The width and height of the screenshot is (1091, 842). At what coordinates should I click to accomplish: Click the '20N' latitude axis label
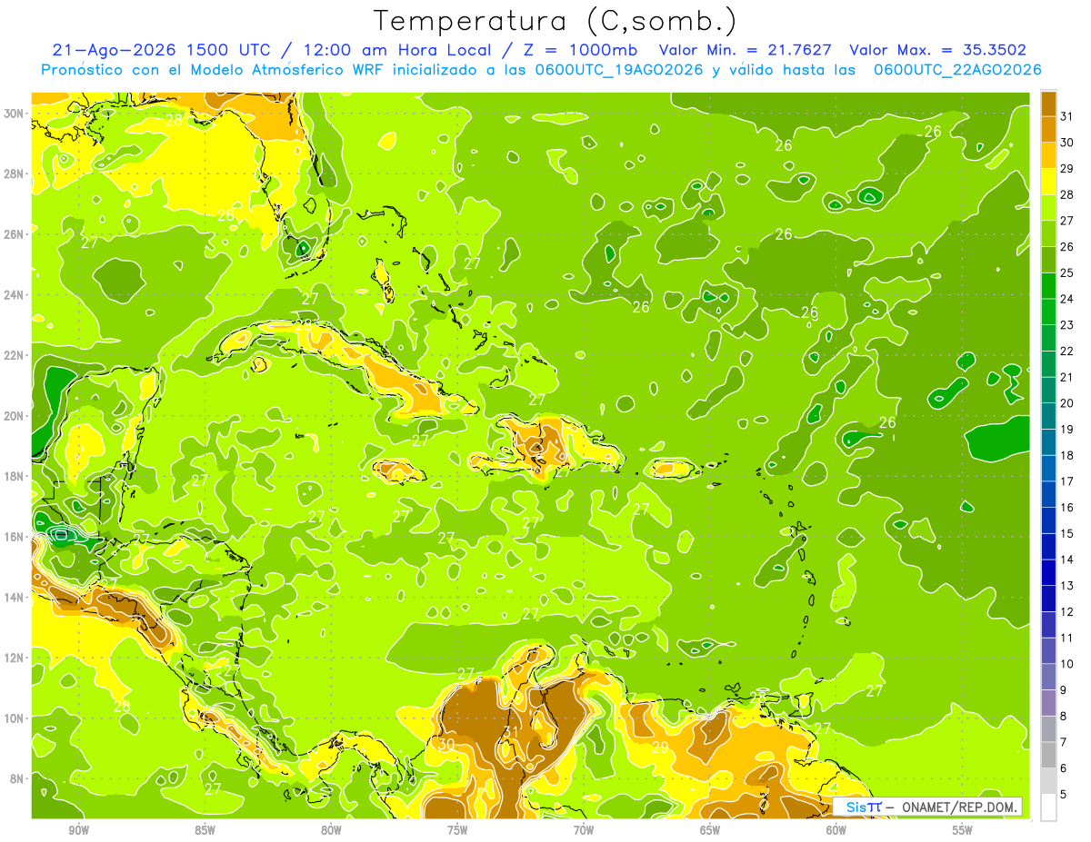click(15, 415)
